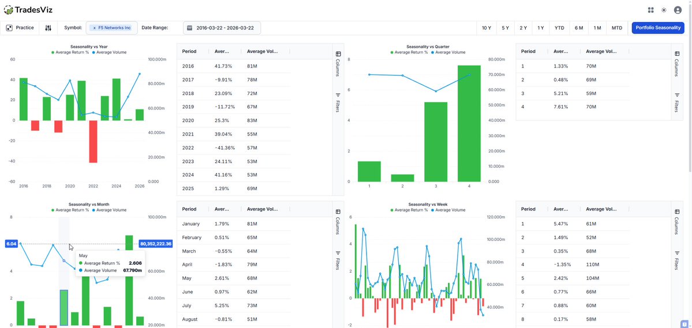The image size is (692, 328).
Task: Open Columns panel in Month table
Action: click(338, 222)
